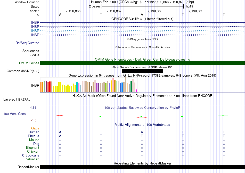Click the magenta last bar in GTEx chart
The width and height of the screenshot is (245, 173).
click(137, 91)
